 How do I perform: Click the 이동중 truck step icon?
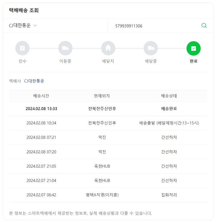point(65,48)
